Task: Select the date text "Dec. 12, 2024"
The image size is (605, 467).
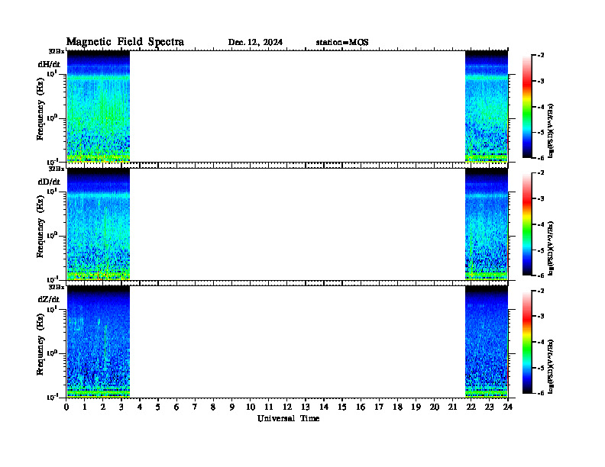Action: [255, 43]
